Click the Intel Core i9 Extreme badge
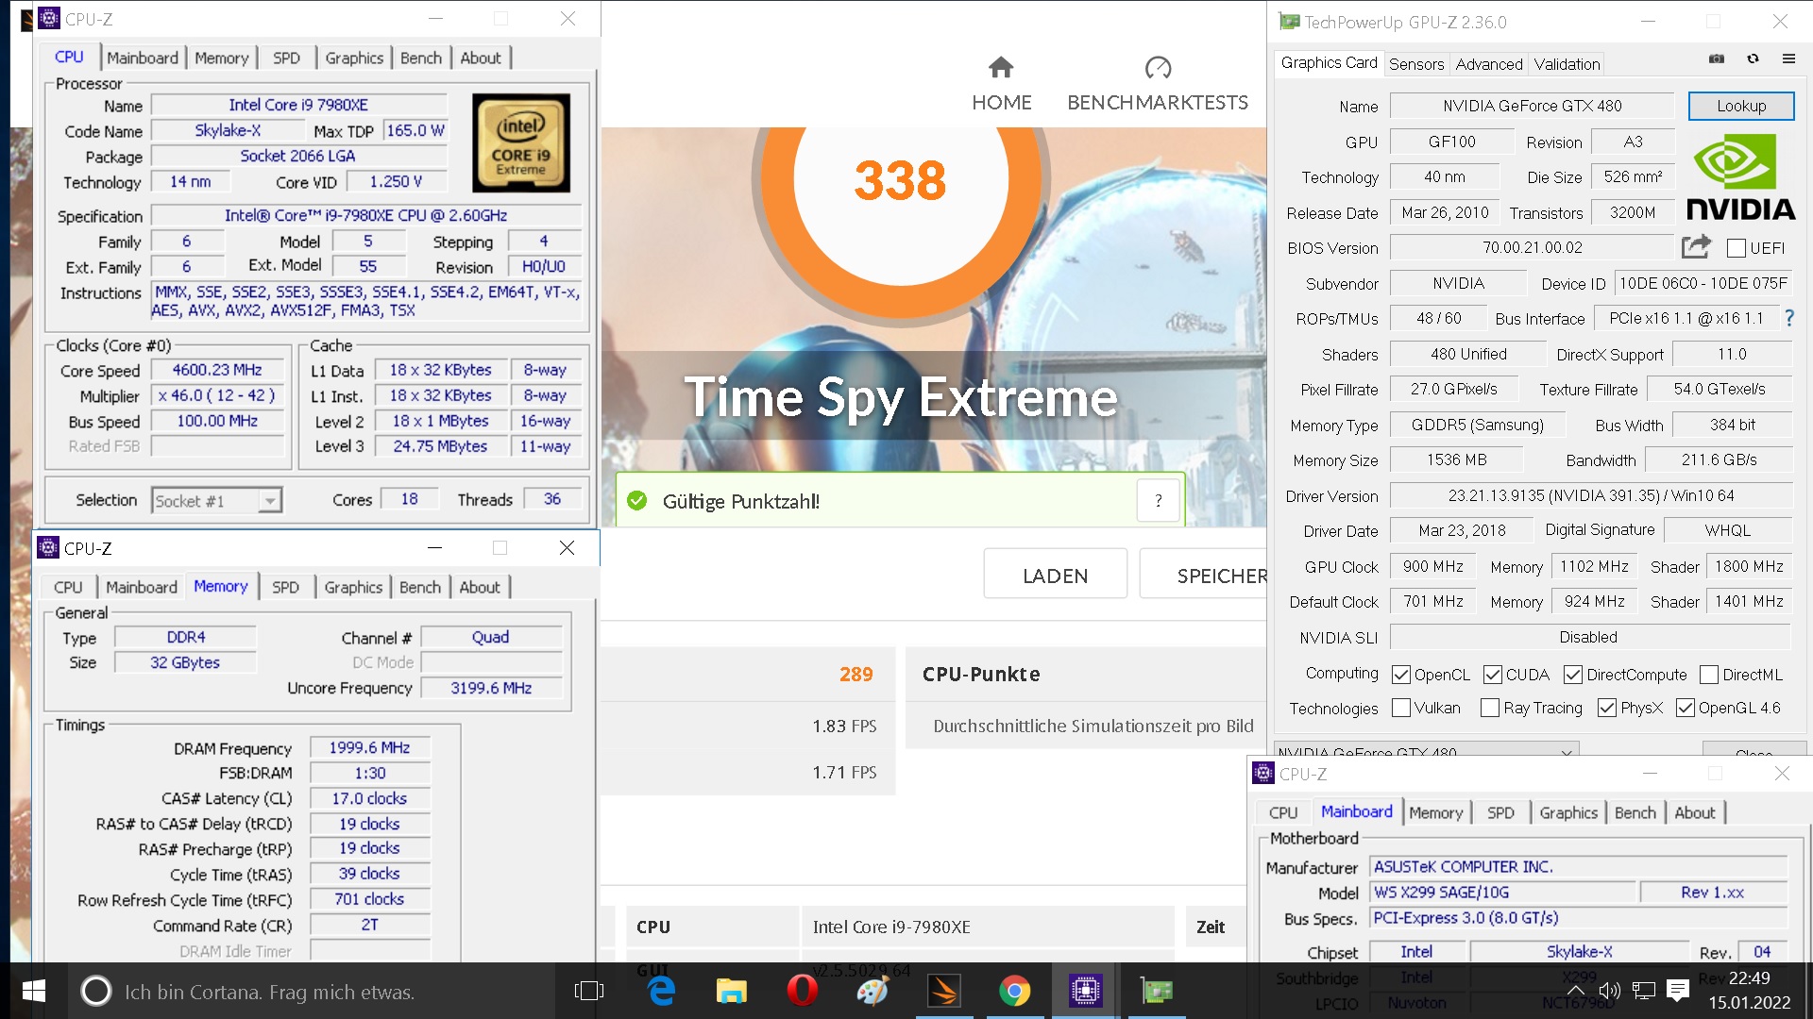Viewport: 1813px width, 1019px height. coord(521,142)
